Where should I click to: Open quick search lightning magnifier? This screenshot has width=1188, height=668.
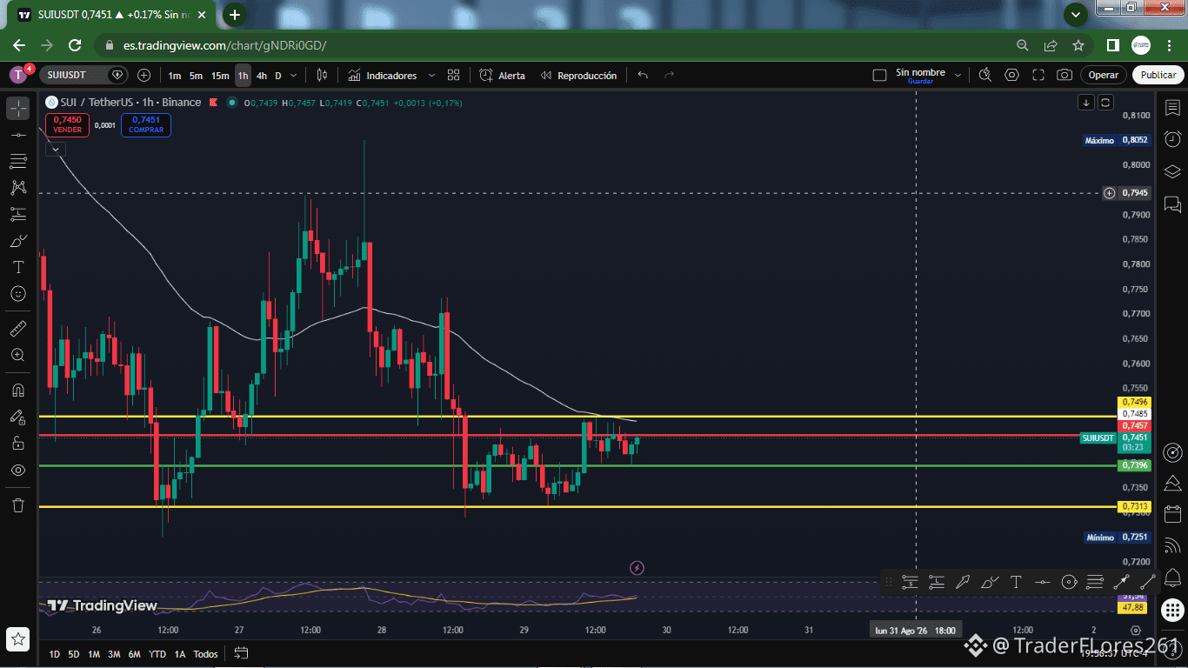[x=984, y=76]
